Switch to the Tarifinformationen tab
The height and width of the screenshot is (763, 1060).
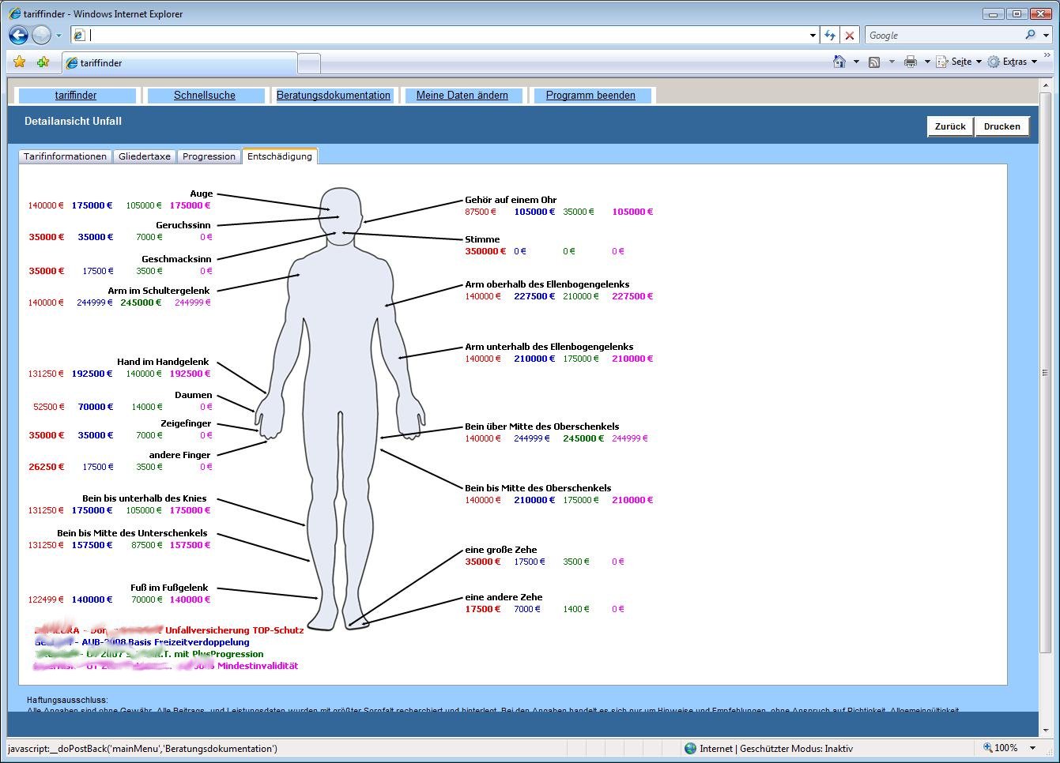[x=65, y=156]
